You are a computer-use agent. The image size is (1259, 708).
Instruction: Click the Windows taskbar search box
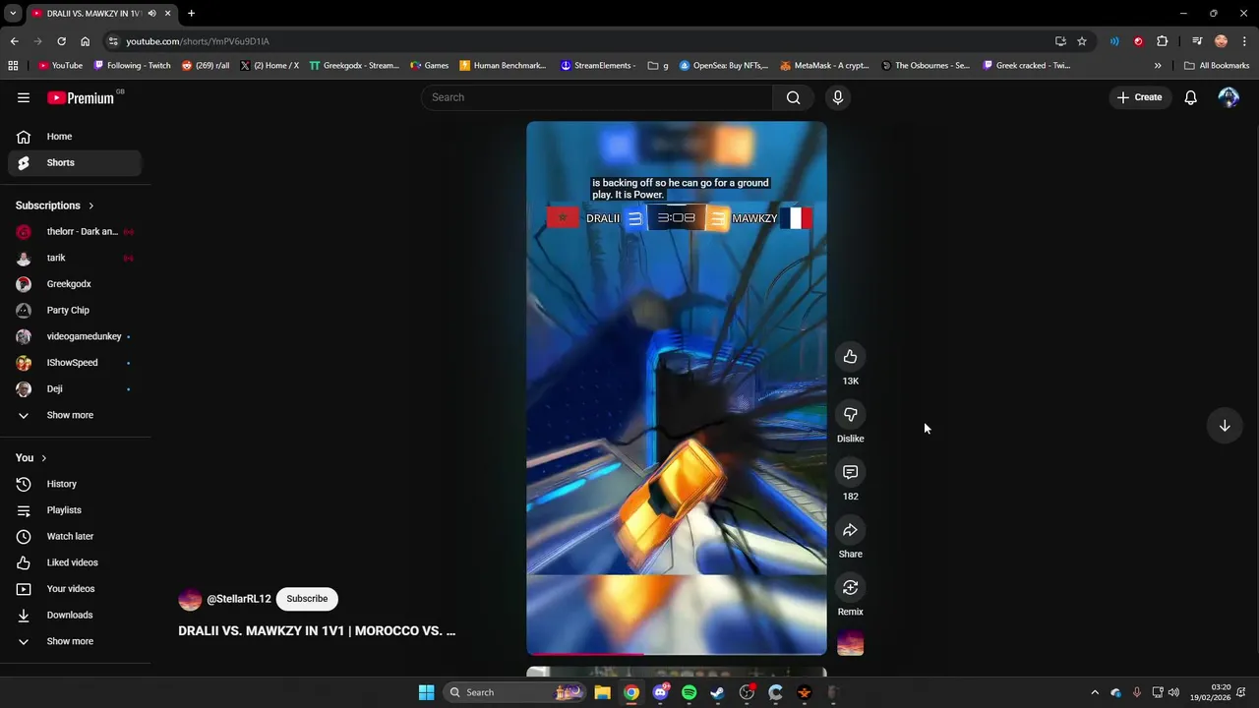tap(513, 692)
